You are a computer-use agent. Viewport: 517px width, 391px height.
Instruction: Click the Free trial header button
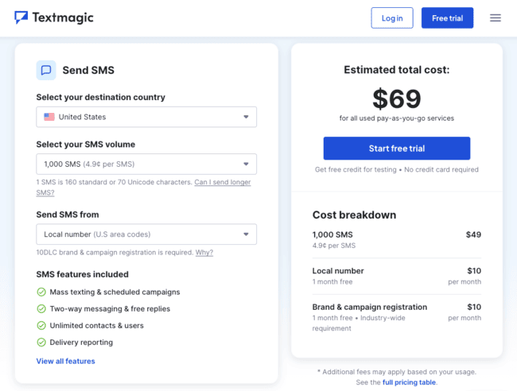point(447,18)
